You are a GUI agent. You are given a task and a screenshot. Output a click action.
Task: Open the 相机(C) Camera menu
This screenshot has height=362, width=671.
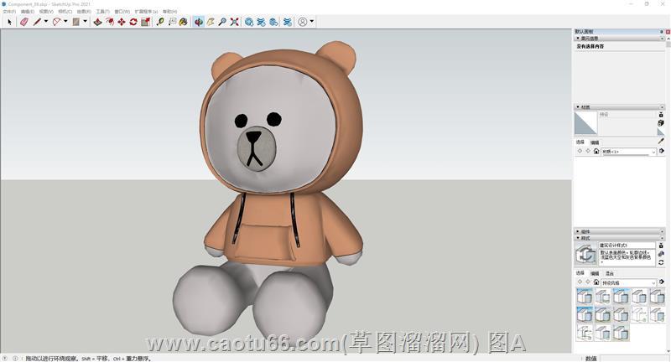coord(65,12)
